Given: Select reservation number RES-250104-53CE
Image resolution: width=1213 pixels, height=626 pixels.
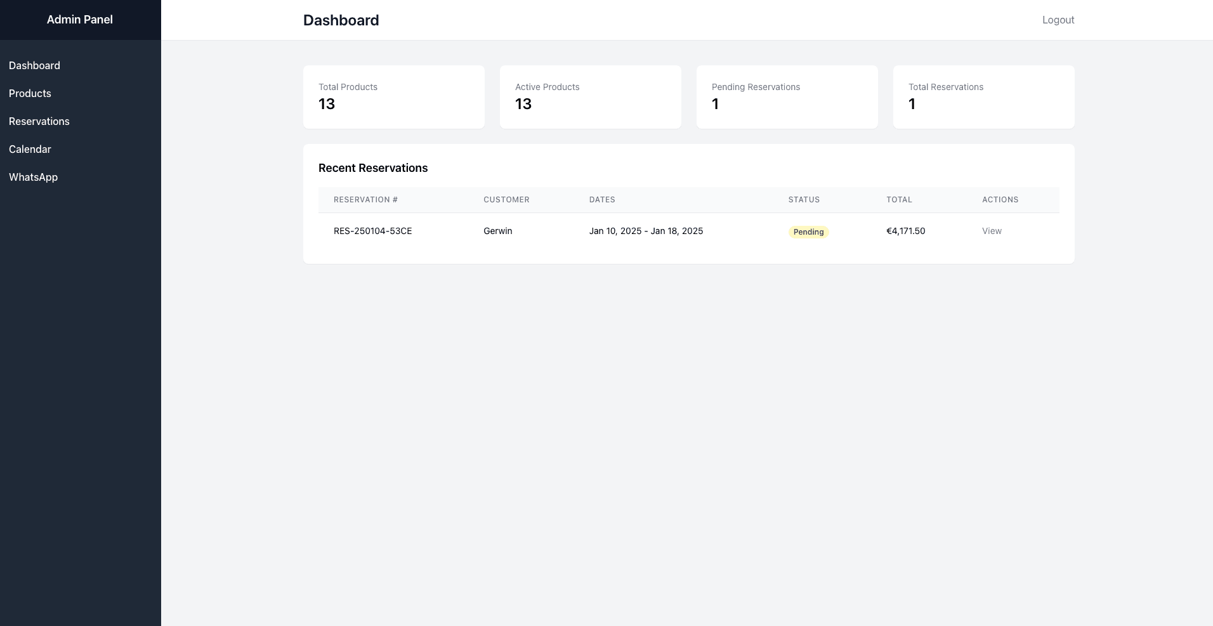Looking at the screenshot, I should coord(372,231).
